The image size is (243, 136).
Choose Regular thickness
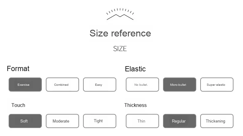[179, 121]
